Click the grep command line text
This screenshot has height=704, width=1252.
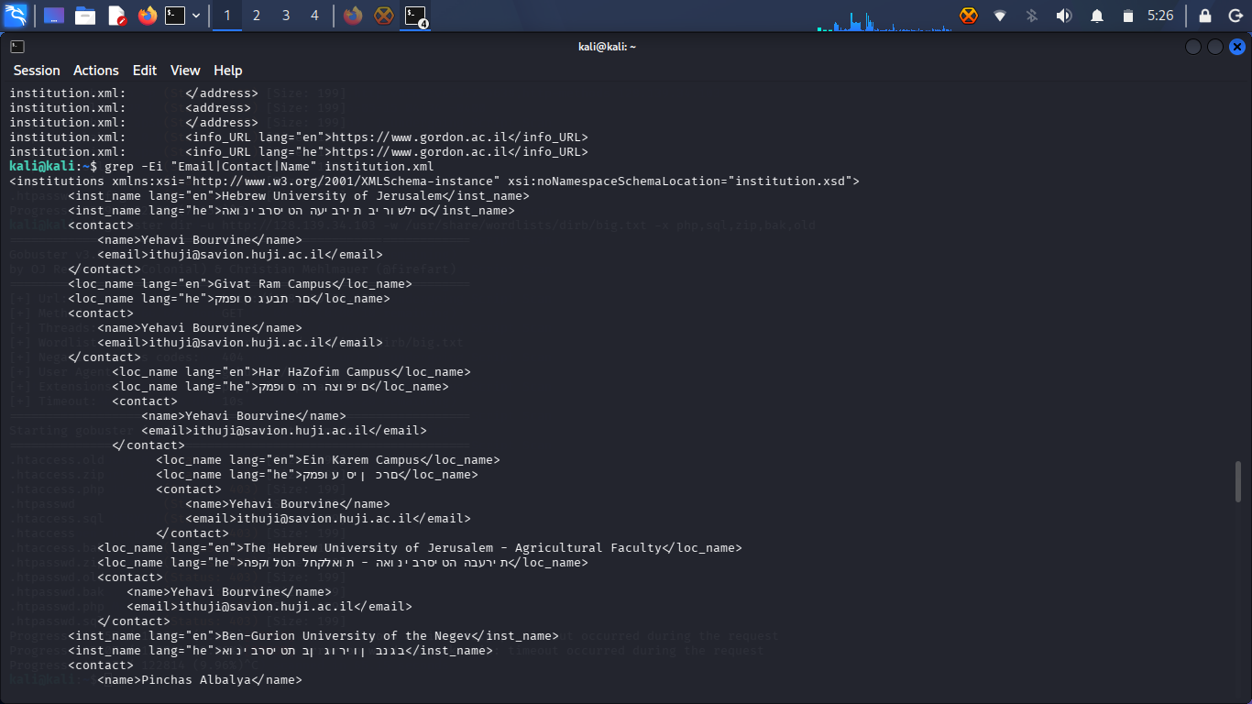click(x=269, y=167)
